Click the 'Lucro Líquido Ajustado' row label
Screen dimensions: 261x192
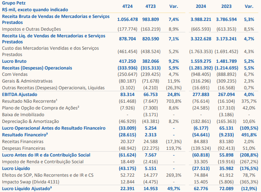tap(27, 189)
